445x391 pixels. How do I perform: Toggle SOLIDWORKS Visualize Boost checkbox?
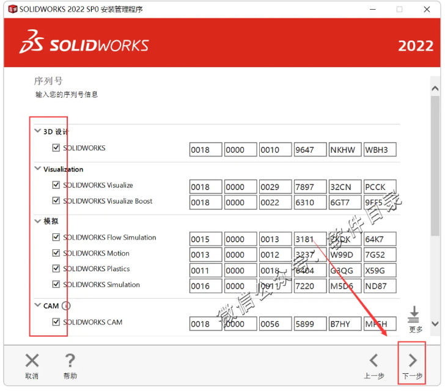(56, 200)
